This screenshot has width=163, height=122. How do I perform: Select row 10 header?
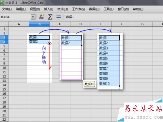pyautogui.click(x=4, y=68)
